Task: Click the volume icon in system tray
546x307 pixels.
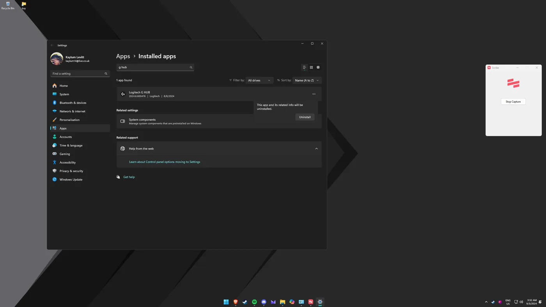Action: tap(521, 302)
